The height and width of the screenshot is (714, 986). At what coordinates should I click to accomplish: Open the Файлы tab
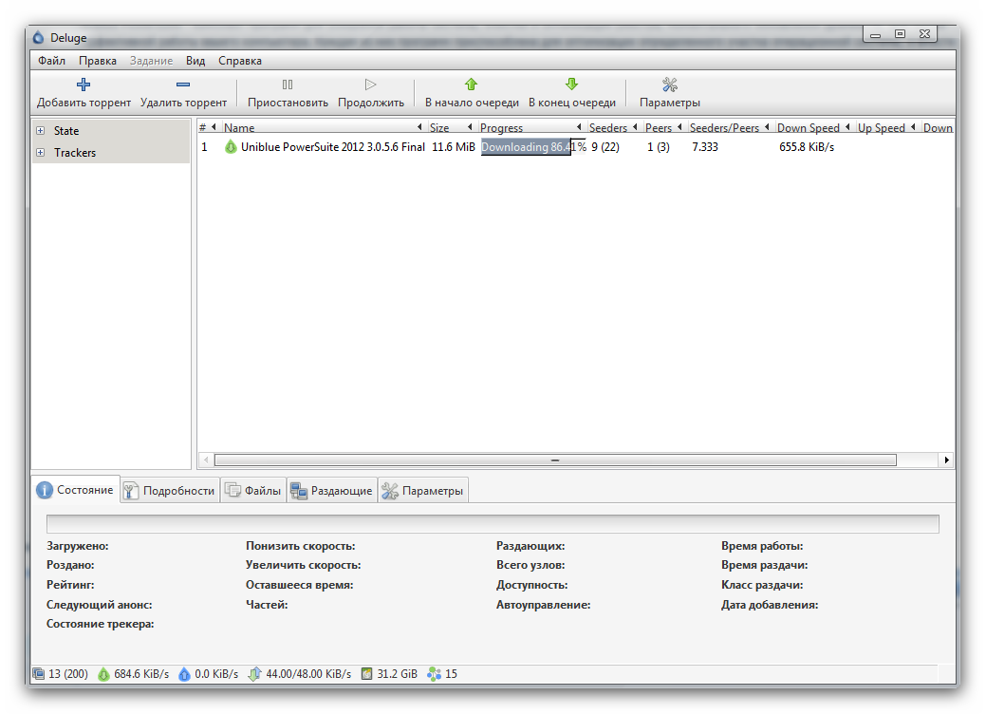point(253,491)
